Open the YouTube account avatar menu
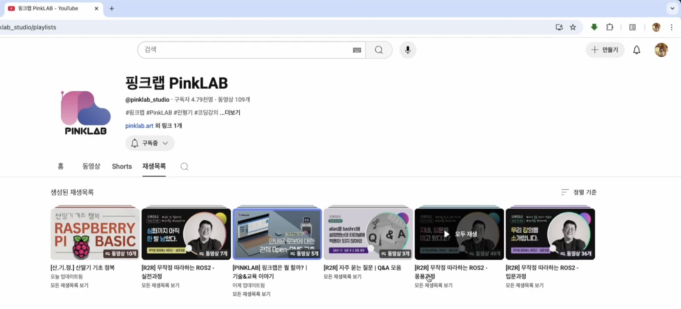Image resolution: width=681 pixels, height=309 pixels. click(661, 50)
